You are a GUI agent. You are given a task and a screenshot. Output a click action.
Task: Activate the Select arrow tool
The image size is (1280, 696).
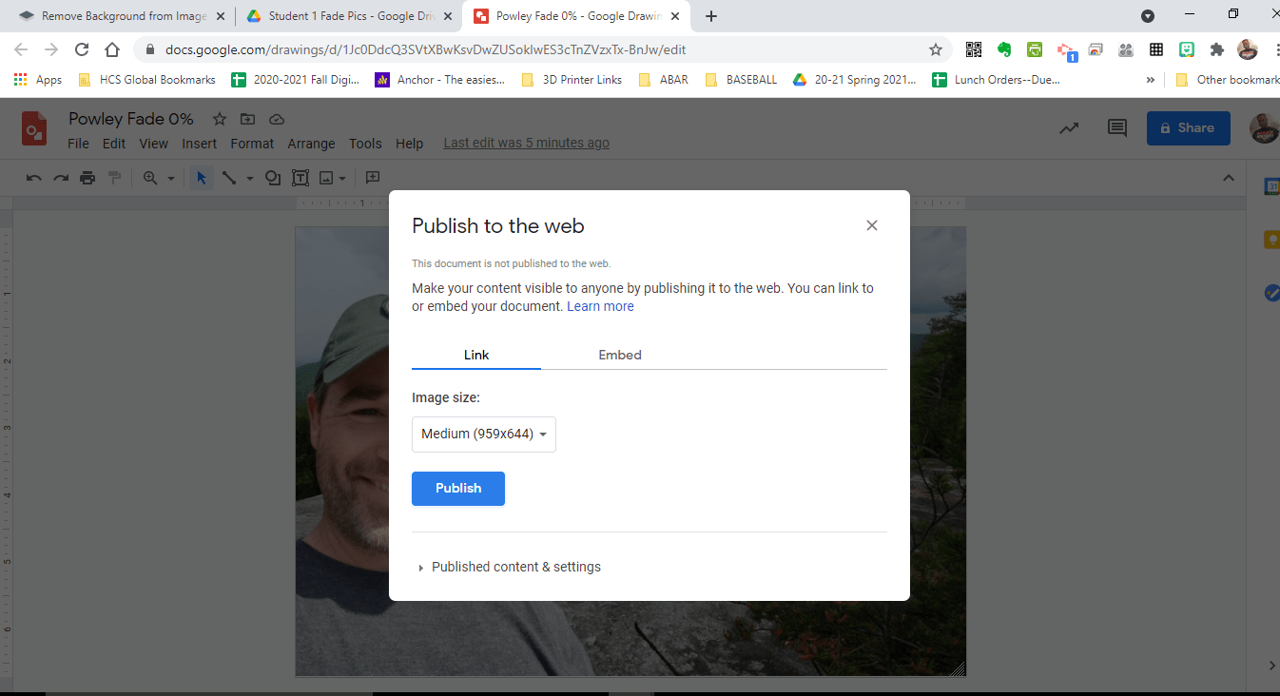pyautogui.click(x=201, y=177)
